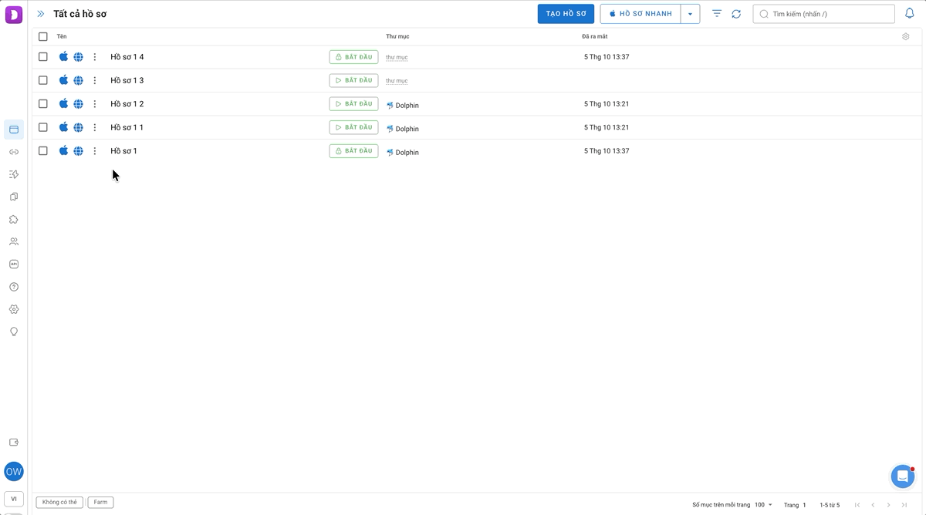Tick the checkbox beside Hồ sơ 1 2

point(43,104)
